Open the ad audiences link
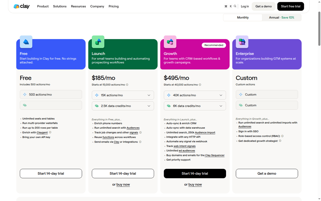This screenshot has height=201, width=321. pos(187,151)
